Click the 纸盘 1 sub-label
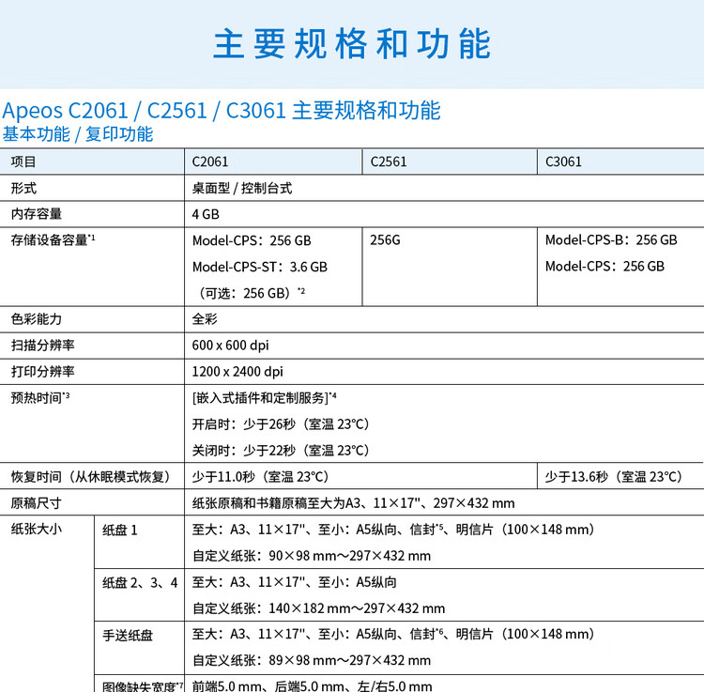704x692 pixels. click(120, 531)
